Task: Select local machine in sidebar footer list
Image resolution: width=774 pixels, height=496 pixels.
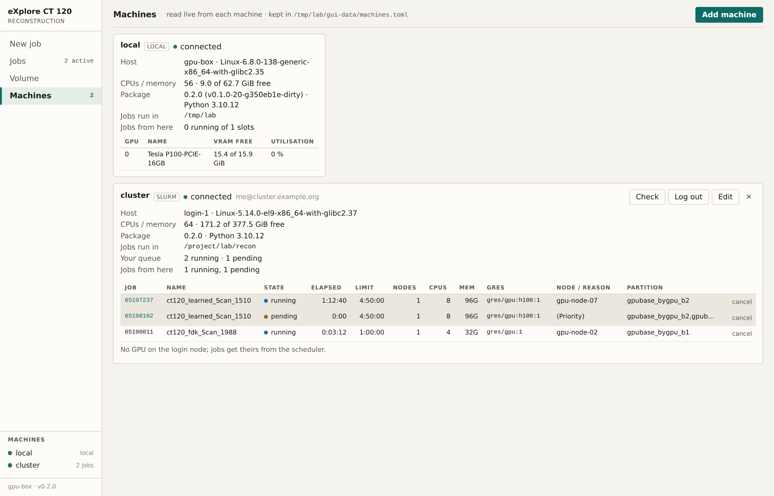Action: click(51, 453)
